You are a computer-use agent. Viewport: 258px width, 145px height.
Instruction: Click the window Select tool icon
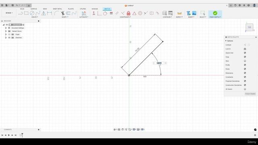click(203, 13)
